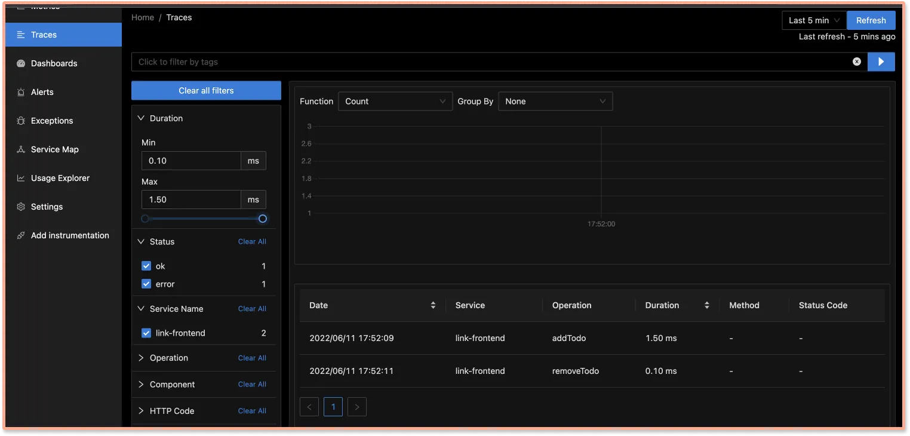The height and width of the screenshot is (436, 910).
Task: Click the 1.50 ms duration cell
Action: (661, 338)
